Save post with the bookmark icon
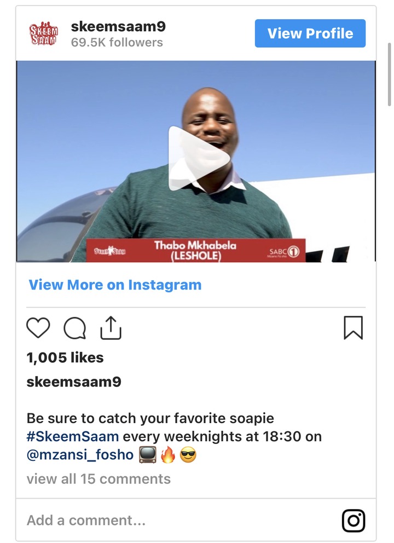The image size is (394, 543). click(x=353, y=327)
